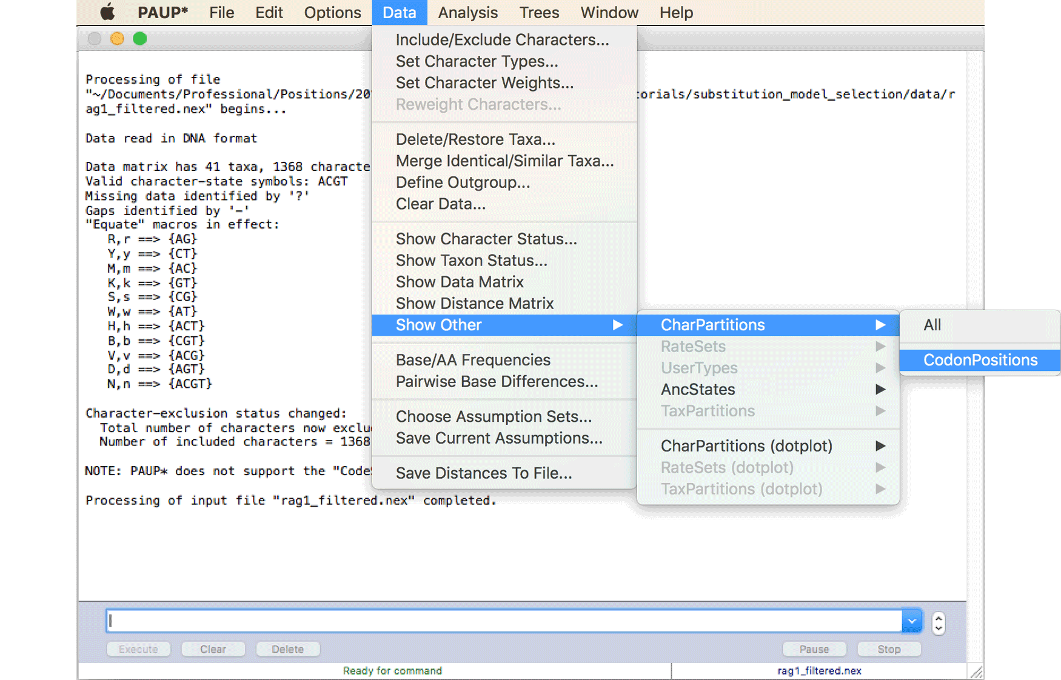
Task: Open the Apple menu
Action: pyautogui.click(x=107, y=12)
